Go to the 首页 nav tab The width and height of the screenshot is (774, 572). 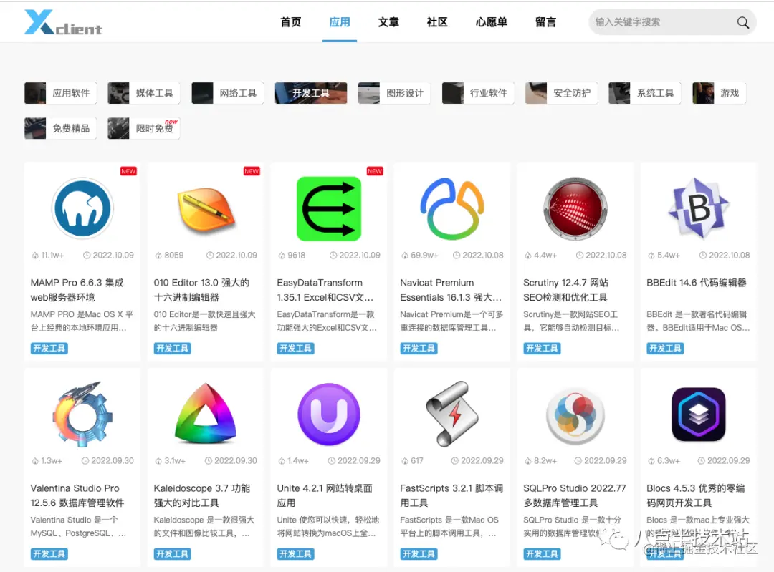[291, 22]
